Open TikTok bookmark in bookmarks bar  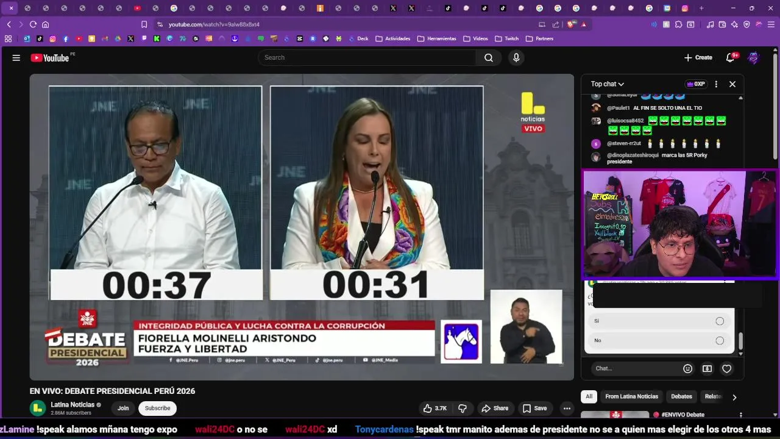coord(40,38)
